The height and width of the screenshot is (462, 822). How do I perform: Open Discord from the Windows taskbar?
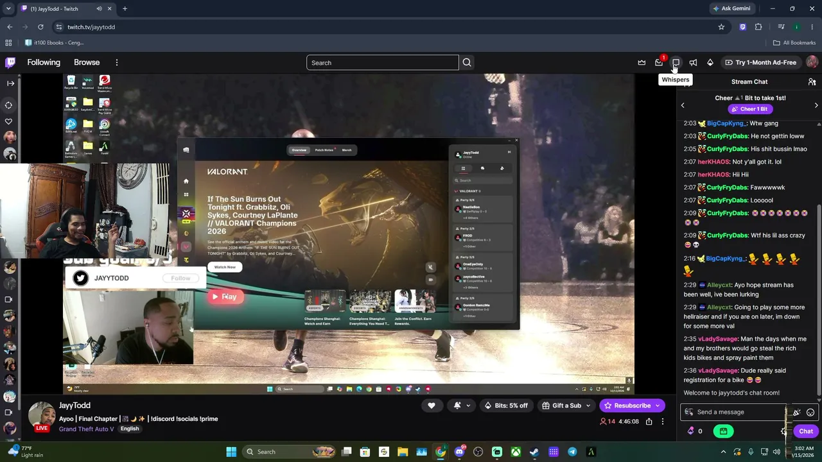[x=459, y=452]
